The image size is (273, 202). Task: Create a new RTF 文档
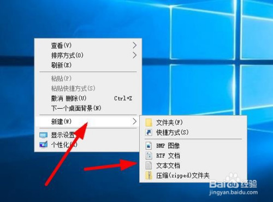193,156
